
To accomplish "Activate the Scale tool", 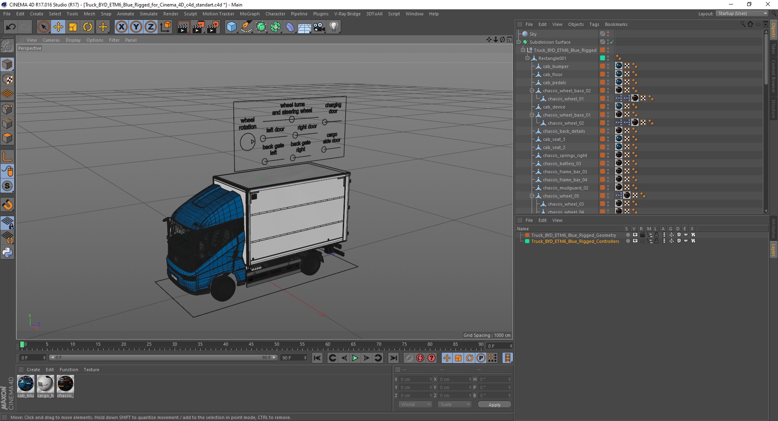I will pos(73,27).
